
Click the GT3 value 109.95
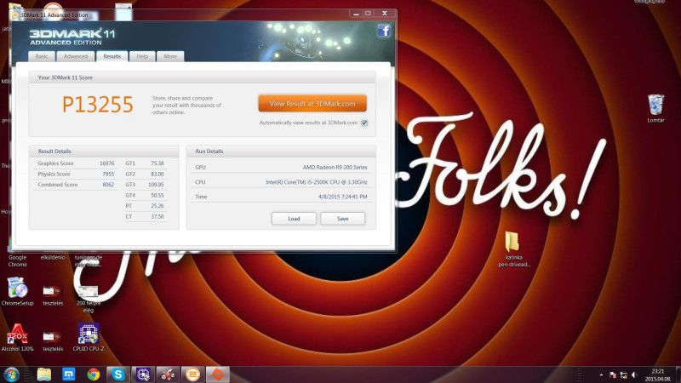click(156, 185)
